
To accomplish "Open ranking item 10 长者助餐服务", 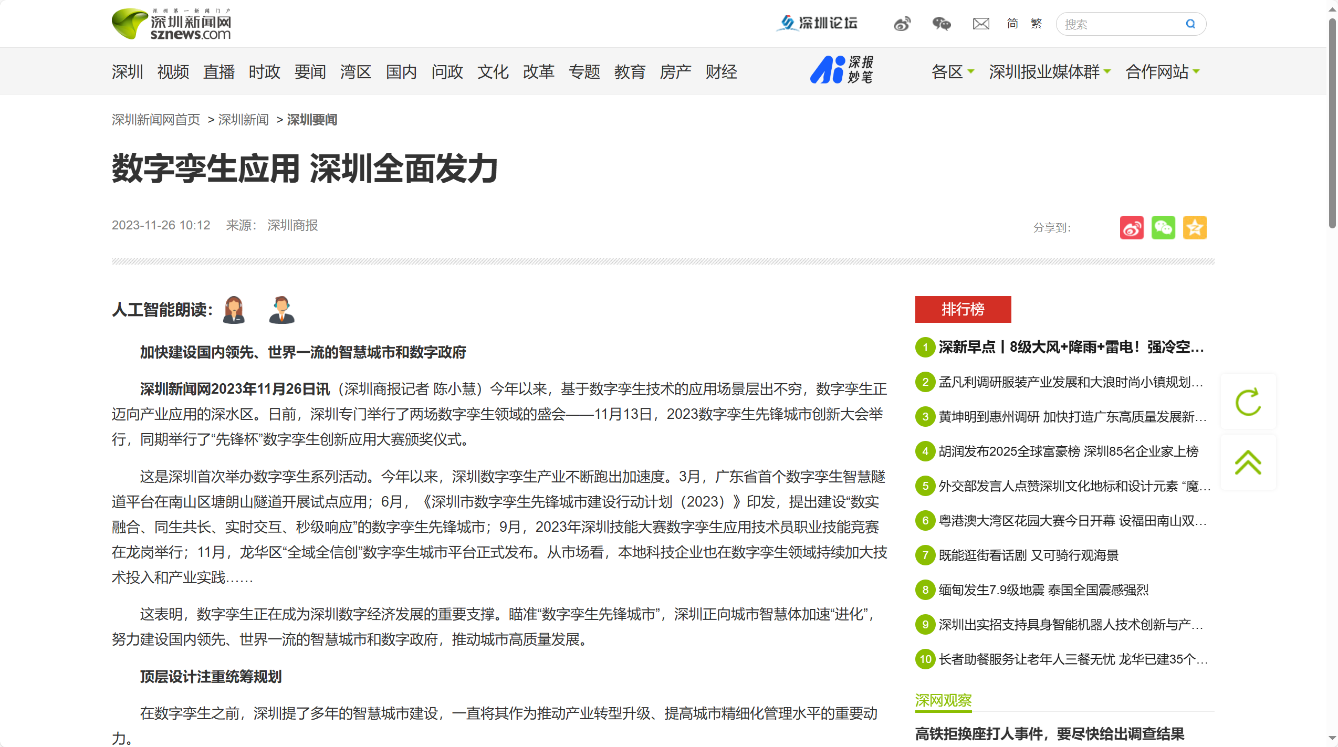I will pos(1073,659).
